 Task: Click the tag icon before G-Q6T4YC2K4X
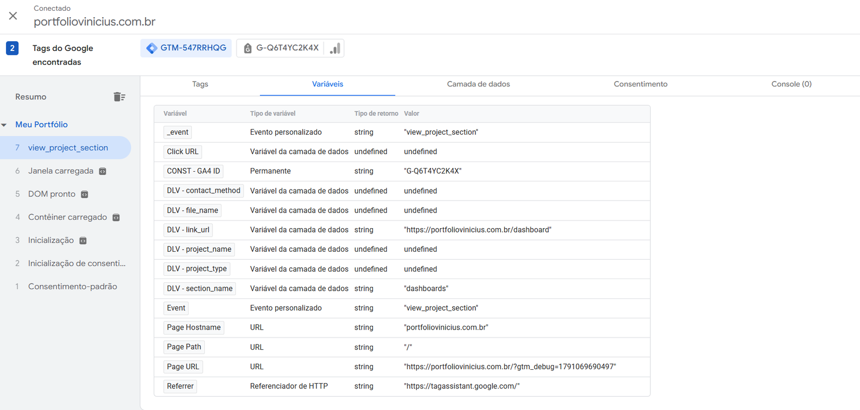(248, 48)
